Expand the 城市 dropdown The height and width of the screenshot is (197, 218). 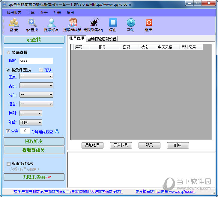[x=36, y=95]
